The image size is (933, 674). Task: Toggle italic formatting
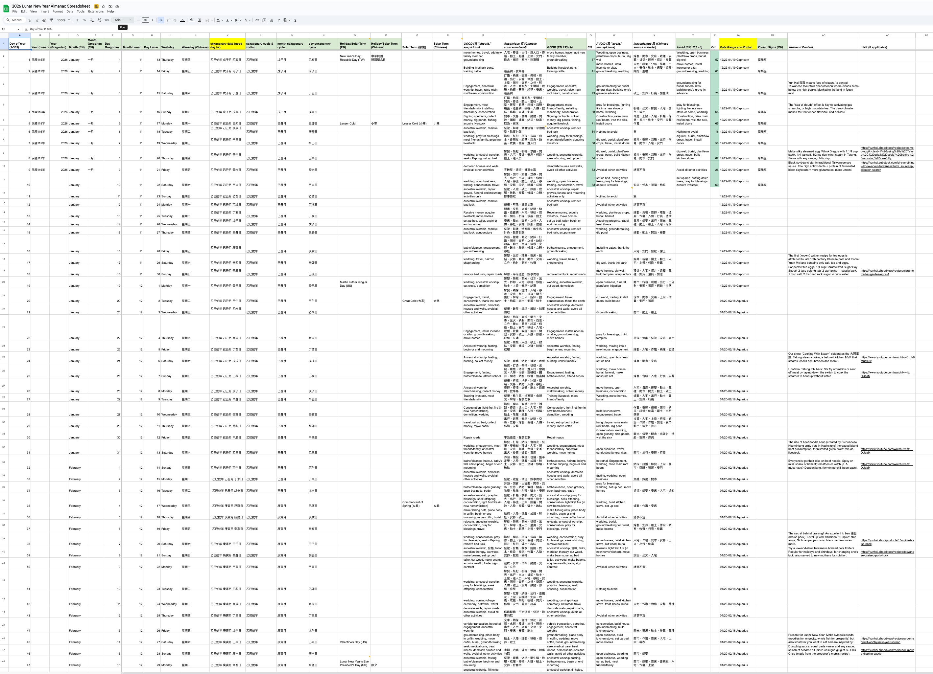coord(168,20)
